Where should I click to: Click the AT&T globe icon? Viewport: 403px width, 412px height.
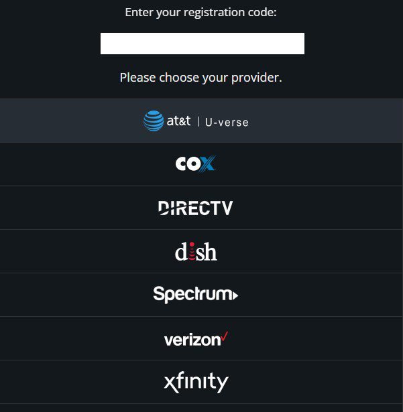click(154, 121)
